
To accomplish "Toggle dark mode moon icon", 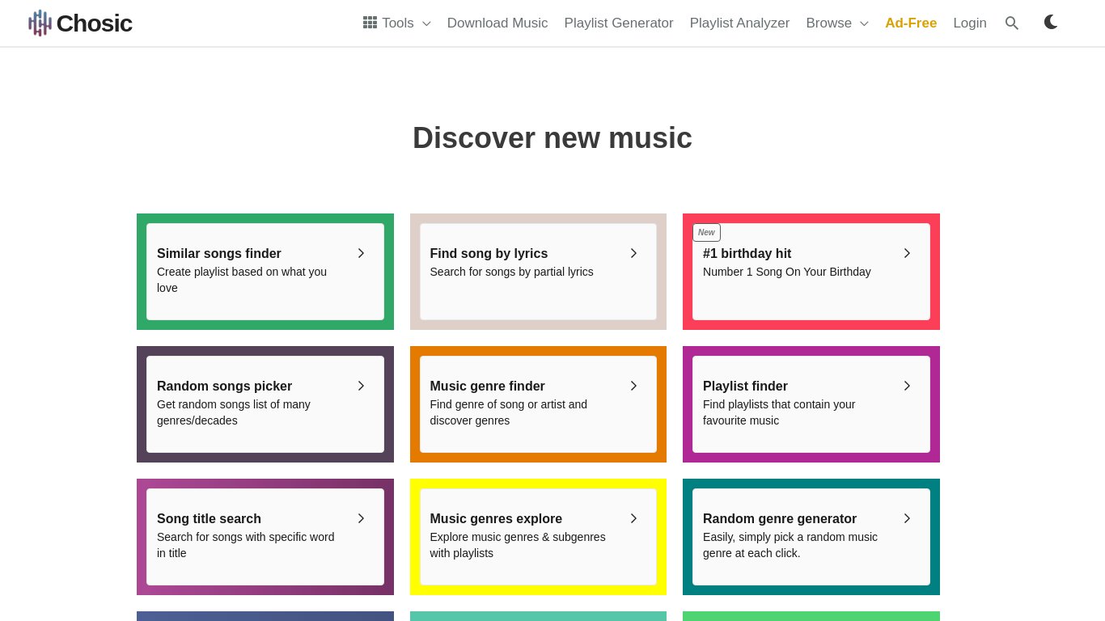I will coord(1051,23).
